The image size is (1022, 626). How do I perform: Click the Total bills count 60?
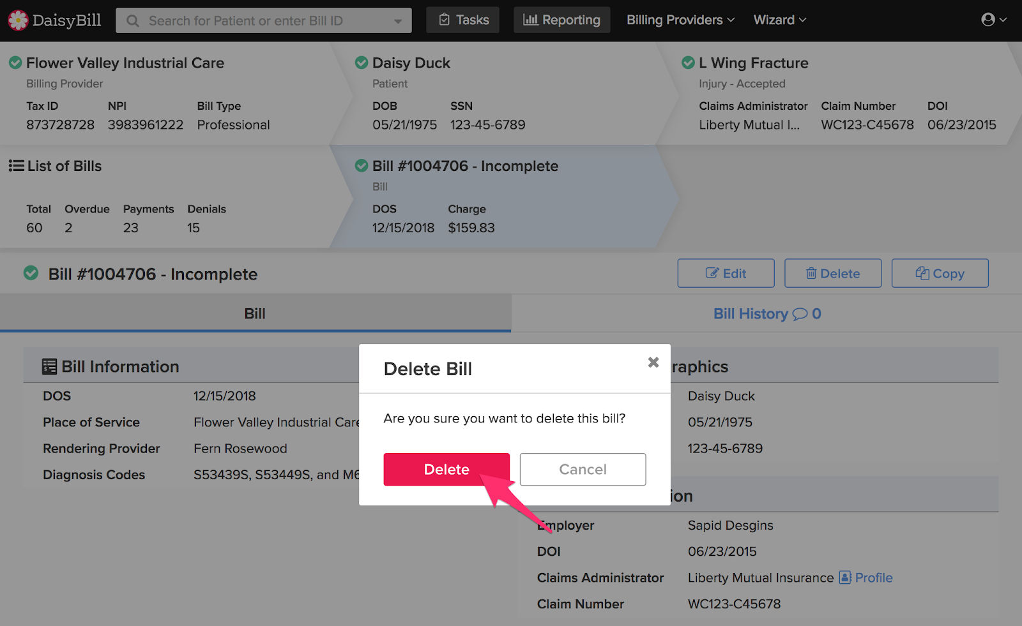(34, 228)
